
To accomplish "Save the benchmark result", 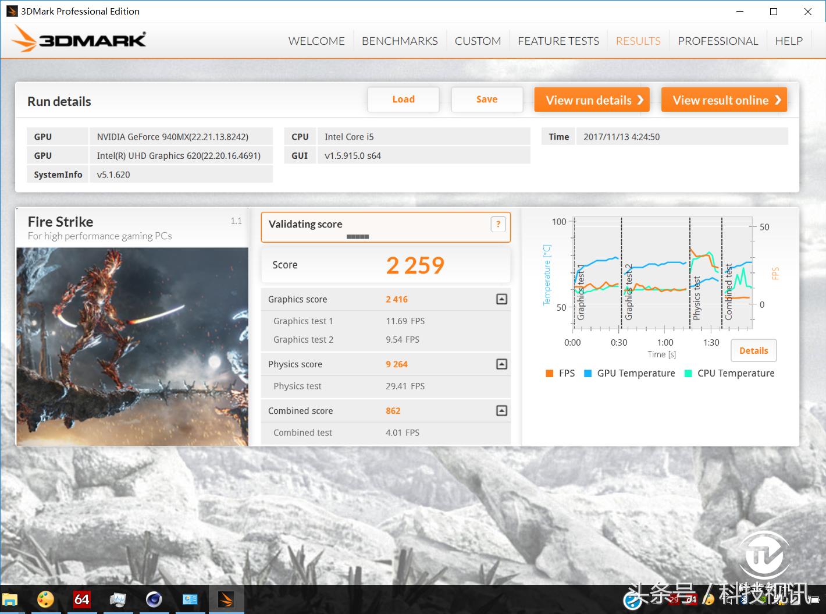I will [487, 100].
